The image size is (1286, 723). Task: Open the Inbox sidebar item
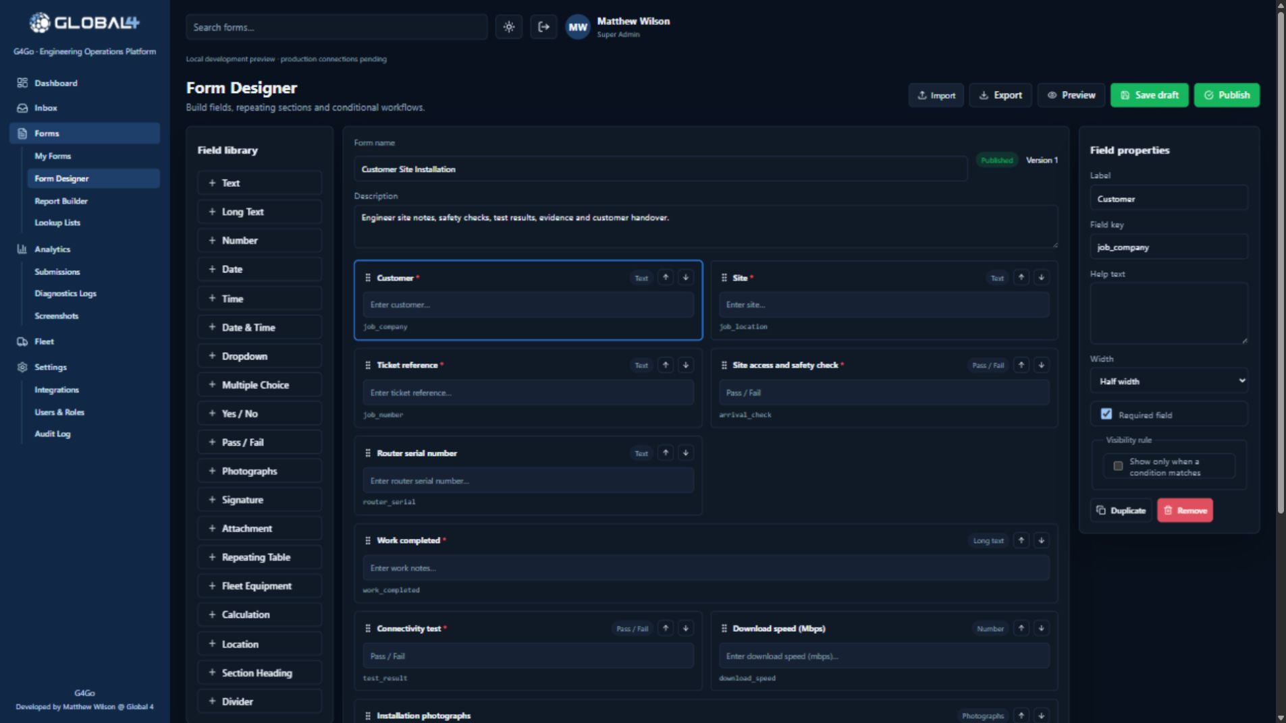(x=84, y=108)
